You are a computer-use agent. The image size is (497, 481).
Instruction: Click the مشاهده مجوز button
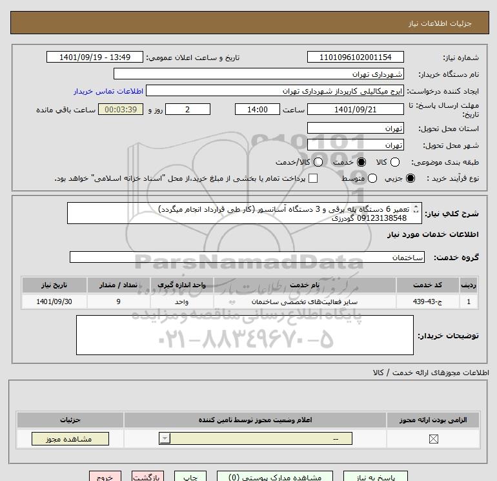[70, 439]
